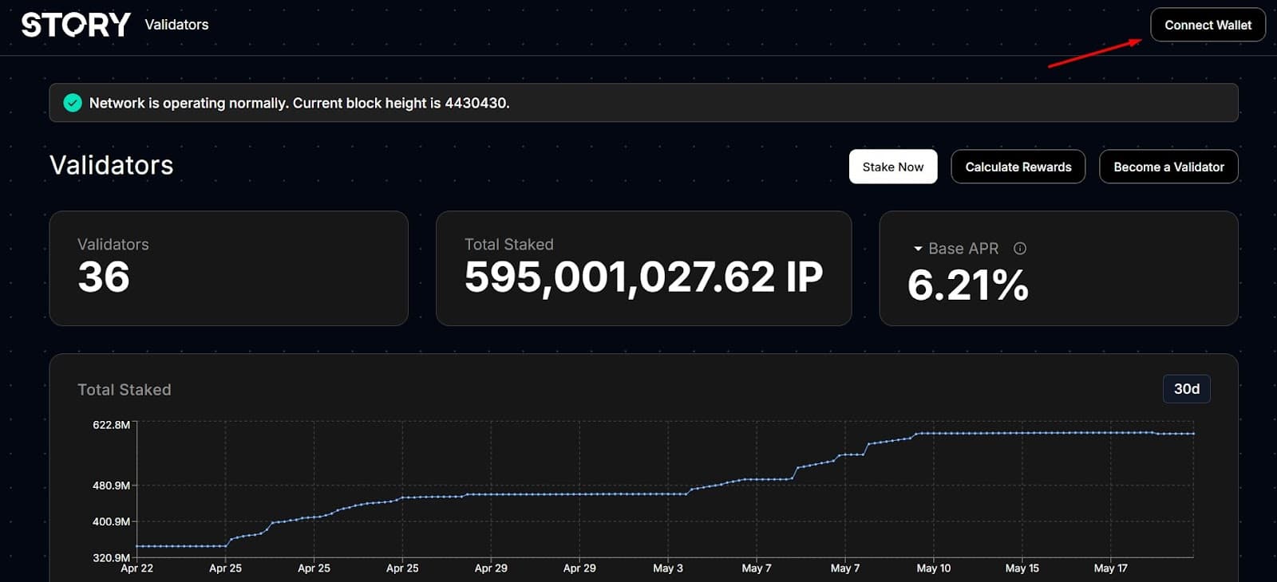Click the network block height status message
This screenshot has height=582, width=1277.
tap(299, 103)
